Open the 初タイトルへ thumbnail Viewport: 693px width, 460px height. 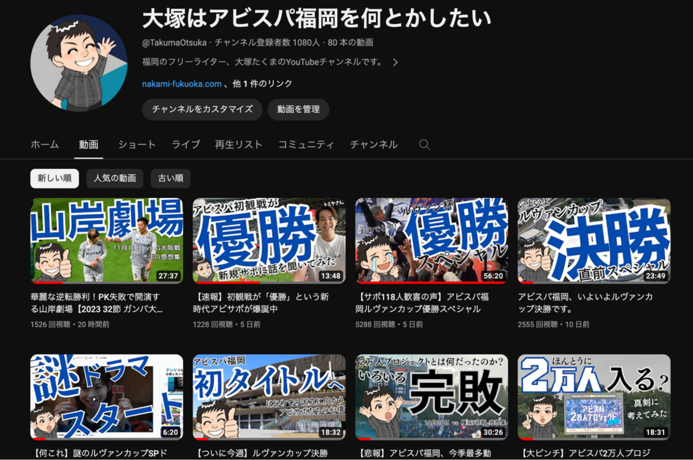click(269, 397)
